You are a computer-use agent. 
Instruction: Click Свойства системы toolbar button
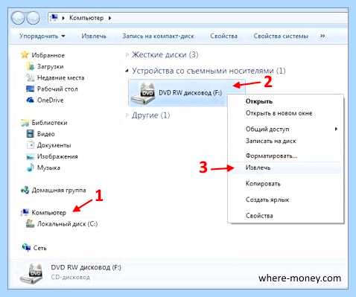(281, 36)
